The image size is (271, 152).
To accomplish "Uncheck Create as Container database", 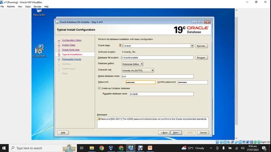I will click(99, 88).
